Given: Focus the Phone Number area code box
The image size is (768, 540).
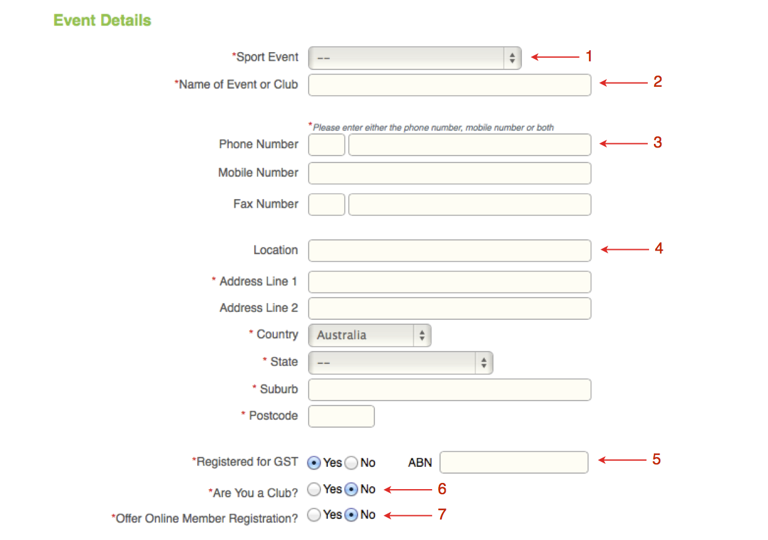Looking at the screenshot, I should [x=327, y=144].
